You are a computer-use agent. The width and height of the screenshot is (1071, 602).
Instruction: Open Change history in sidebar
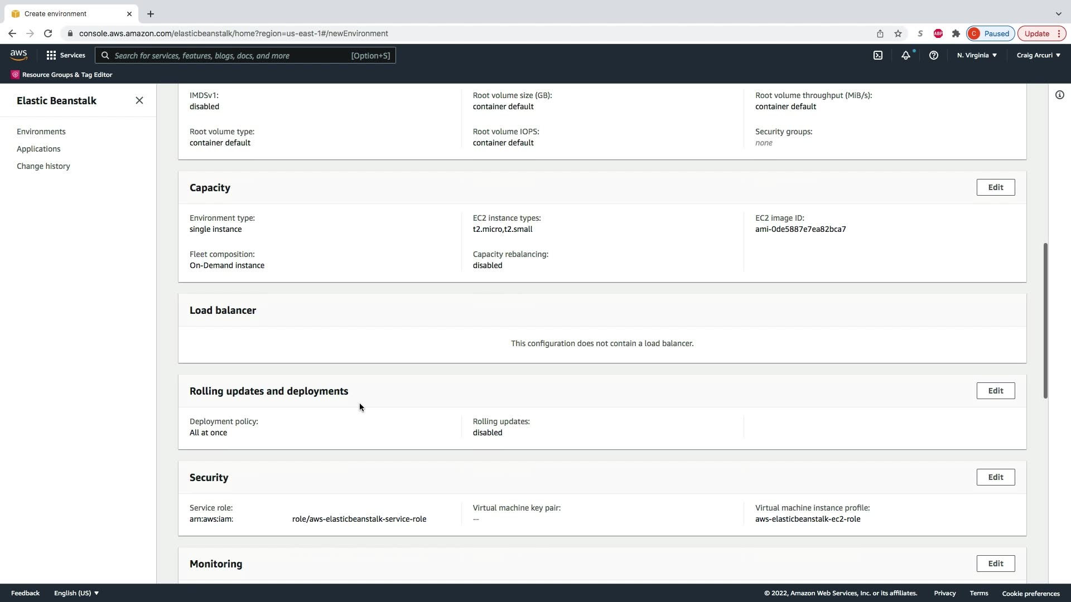click(x=44, y=166)
